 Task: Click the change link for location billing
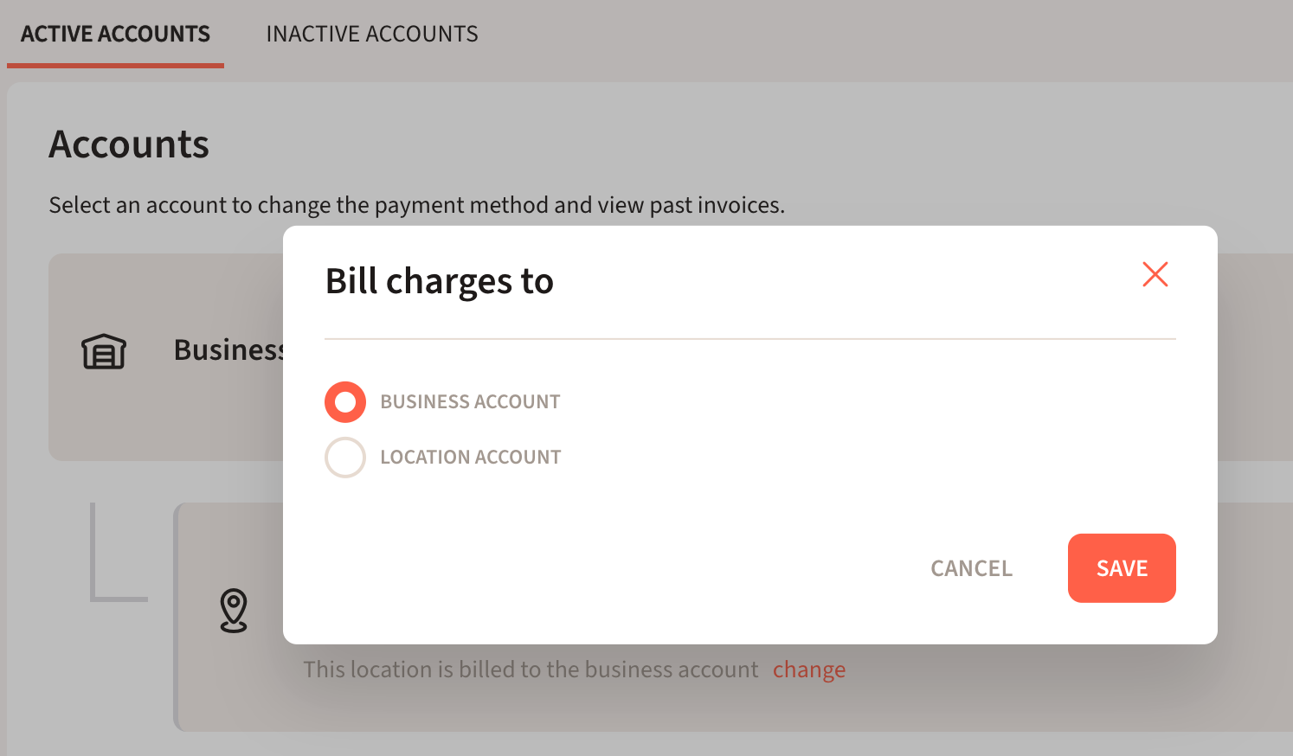coord(808,670)
